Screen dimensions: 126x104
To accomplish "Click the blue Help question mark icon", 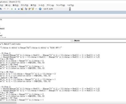I will coord(40,9).
